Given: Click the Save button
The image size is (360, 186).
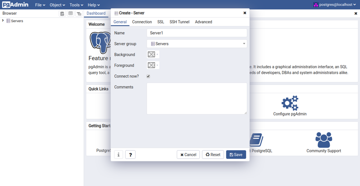Looking at the screenshot, I should [x=236, y=154].
